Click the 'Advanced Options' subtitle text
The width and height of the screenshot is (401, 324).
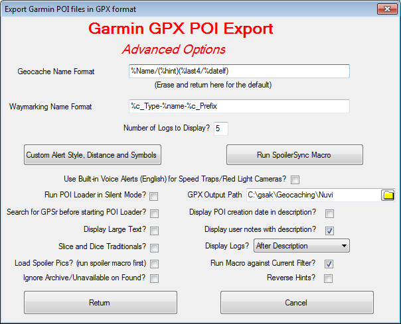coord(174,50)
